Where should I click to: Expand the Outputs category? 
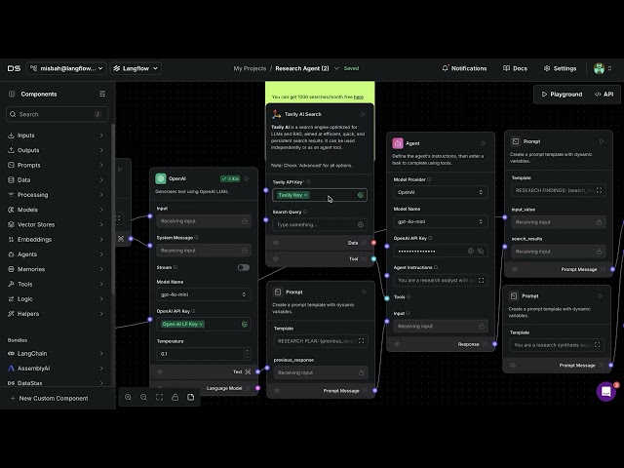tap(56, 150)
